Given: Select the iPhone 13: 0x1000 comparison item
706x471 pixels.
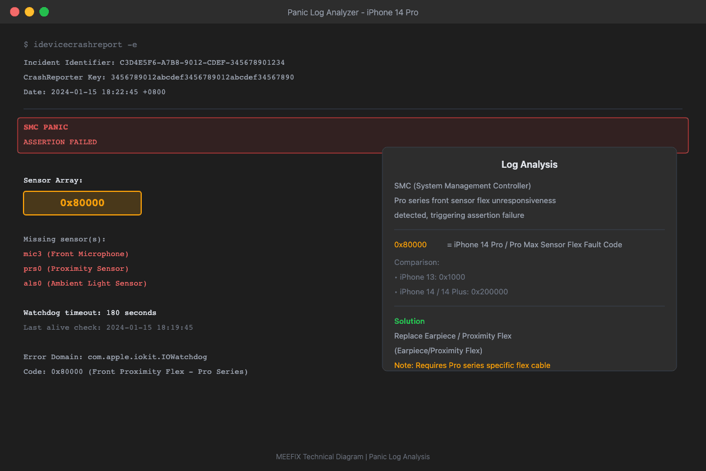Looking at the screenshot, I should click(432, 277).
